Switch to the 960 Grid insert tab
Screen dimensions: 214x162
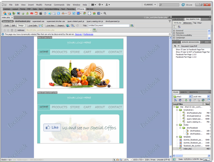coord(90,9)
